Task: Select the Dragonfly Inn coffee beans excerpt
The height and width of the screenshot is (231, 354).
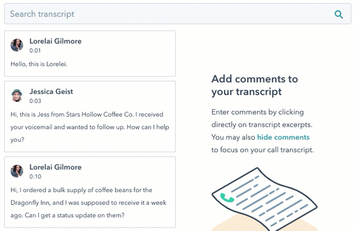Action: click(88, 203)
